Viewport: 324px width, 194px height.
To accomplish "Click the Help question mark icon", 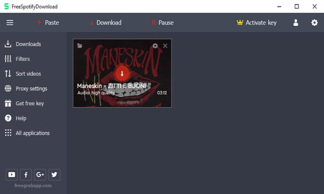I will pyautogui.click(x=8, y=118).
